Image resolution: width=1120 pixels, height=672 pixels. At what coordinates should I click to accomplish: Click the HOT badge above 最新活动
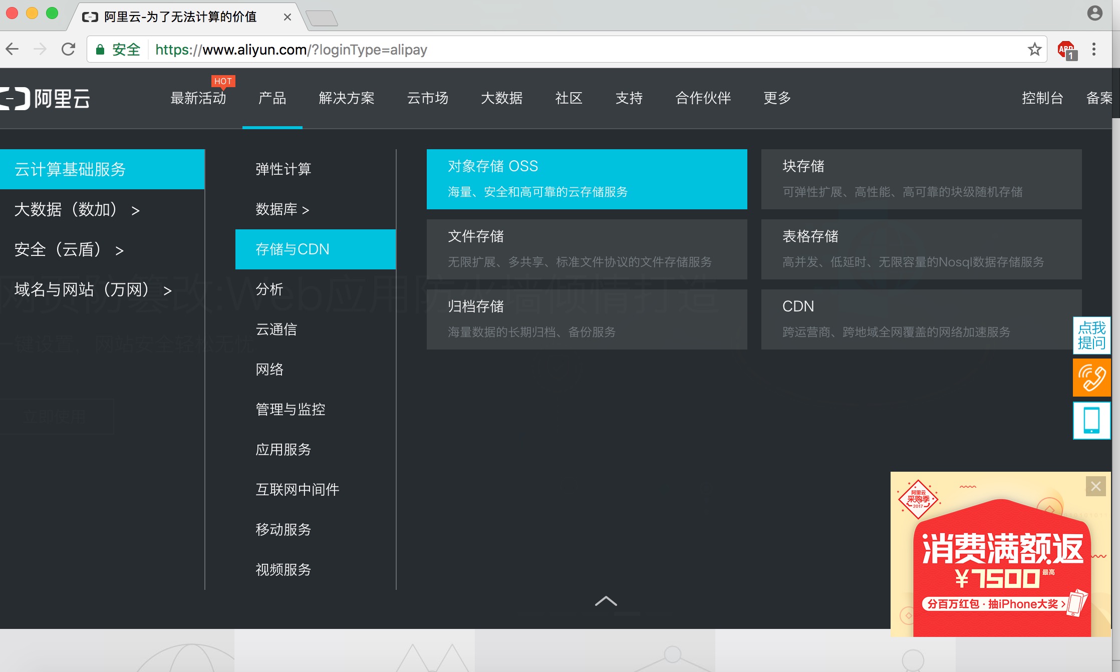click(x=223, y=81)
